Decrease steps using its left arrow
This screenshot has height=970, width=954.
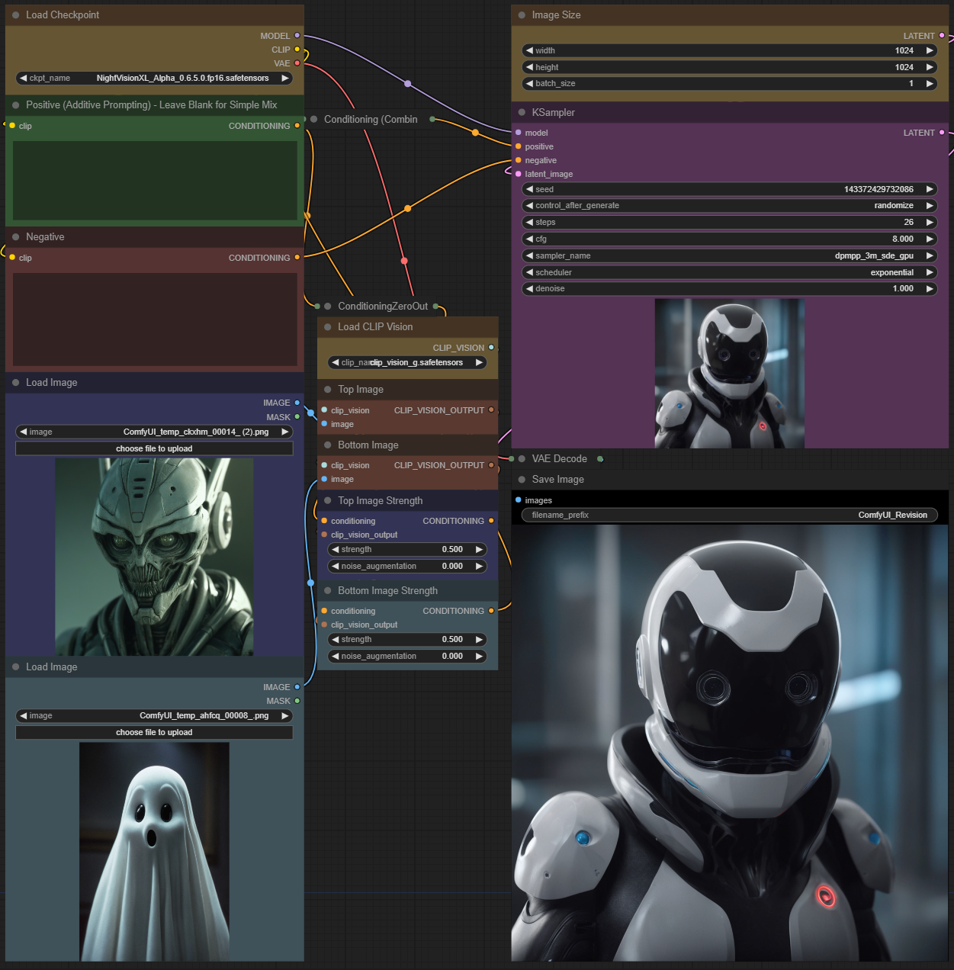(x=530, y=222)
